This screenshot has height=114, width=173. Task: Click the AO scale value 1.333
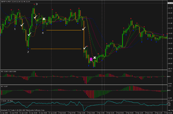(x=170, y=86)
